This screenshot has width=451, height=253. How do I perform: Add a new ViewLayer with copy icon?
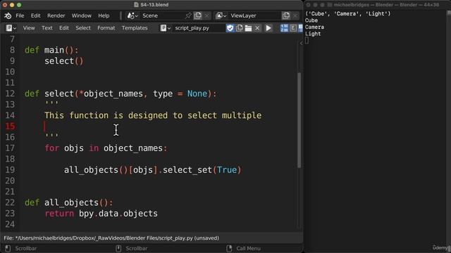[x=286, y=15]
